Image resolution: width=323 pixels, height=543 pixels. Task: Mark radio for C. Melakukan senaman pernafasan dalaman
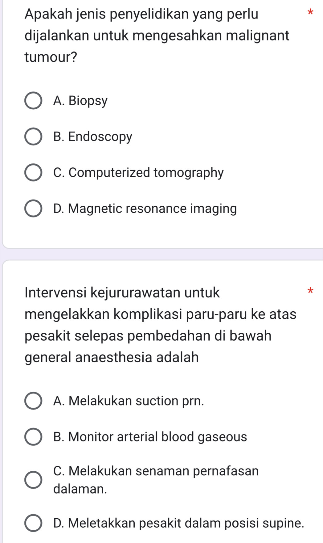[x=33, y=480]
